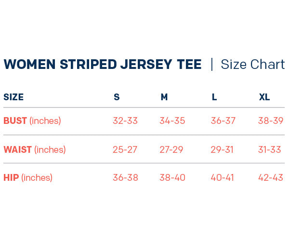Select the M size column header
The height and width of the screenshot is (241, 289).
point(164,97)
